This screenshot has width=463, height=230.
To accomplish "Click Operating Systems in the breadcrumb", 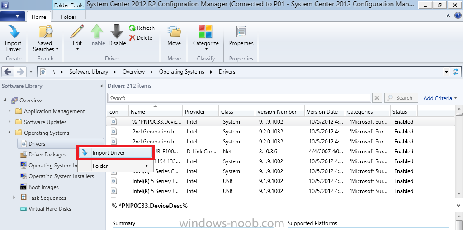I will 182,72.
